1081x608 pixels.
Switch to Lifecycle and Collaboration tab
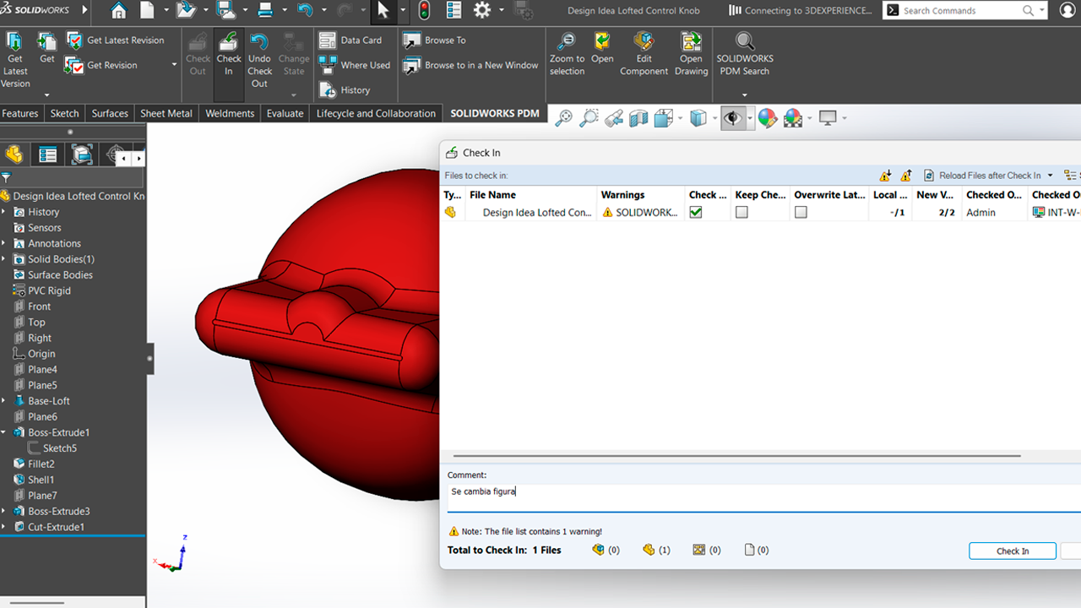[x=376, y=113]
